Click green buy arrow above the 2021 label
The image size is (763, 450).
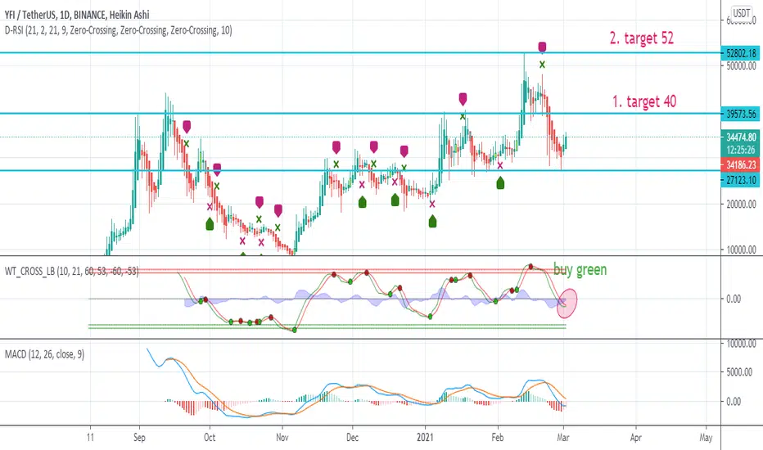coord(432,222)
